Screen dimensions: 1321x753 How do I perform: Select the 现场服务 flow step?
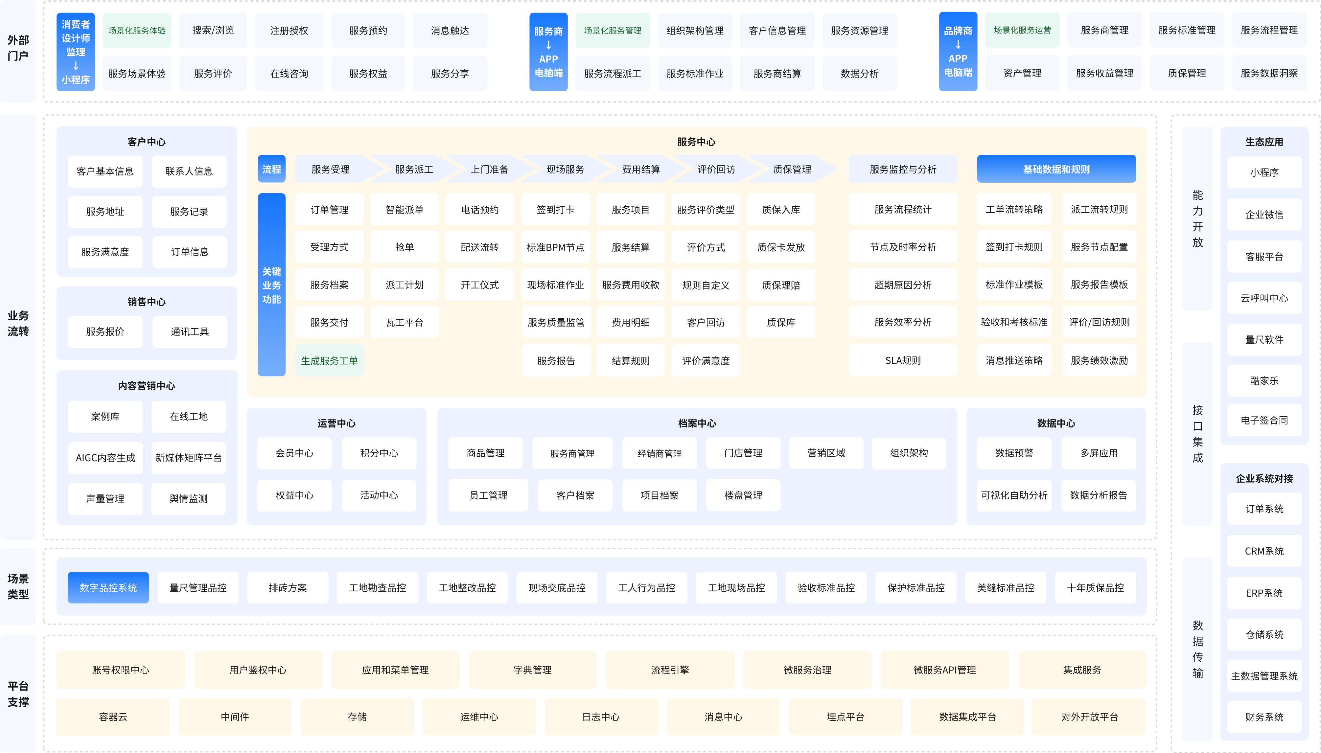(x=565, y=169)
